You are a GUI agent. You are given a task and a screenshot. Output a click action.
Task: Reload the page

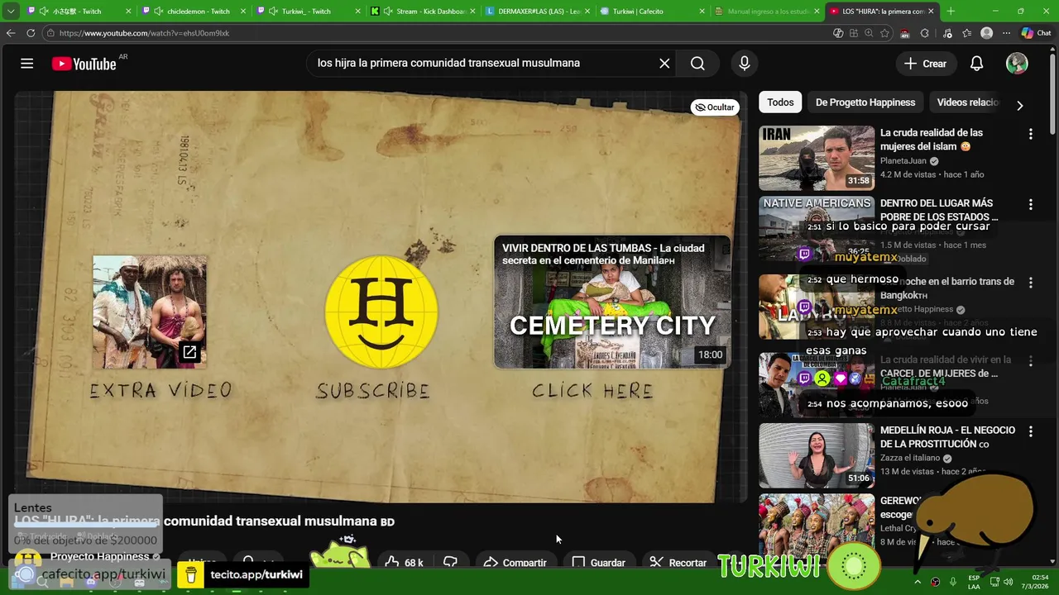tap(31, 33)
